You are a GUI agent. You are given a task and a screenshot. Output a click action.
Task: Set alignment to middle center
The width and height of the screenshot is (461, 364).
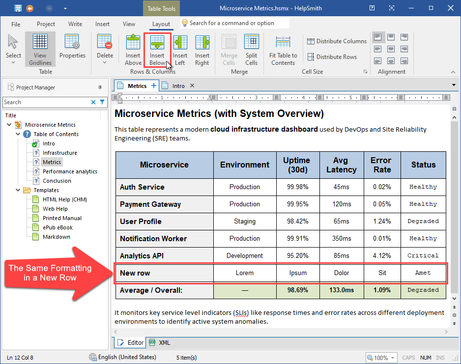[x=391, y=49]
